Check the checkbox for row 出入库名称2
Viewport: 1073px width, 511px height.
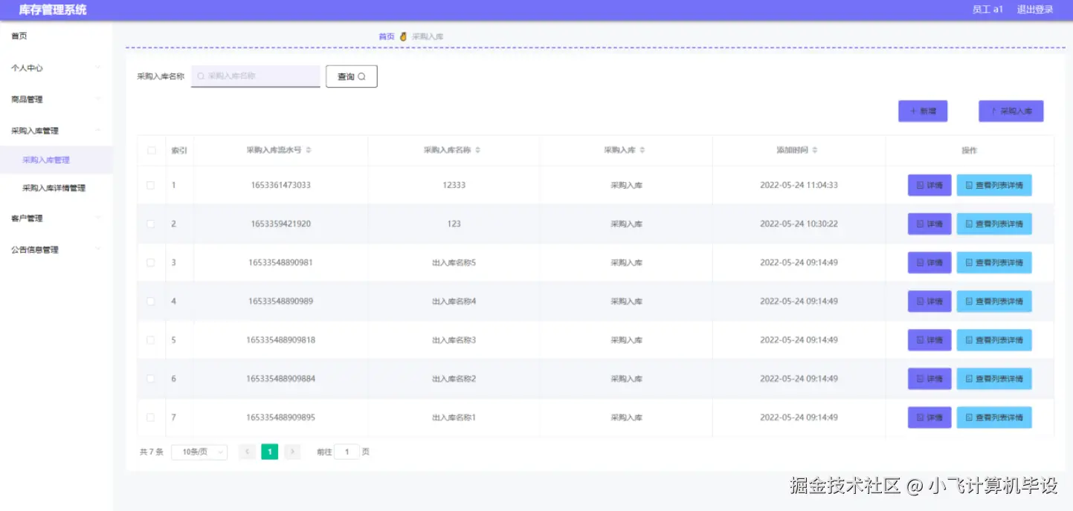click(151, 378)
